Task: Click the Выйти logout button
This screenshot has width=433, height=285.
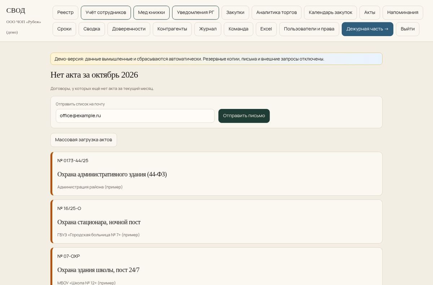Action: 408,29
